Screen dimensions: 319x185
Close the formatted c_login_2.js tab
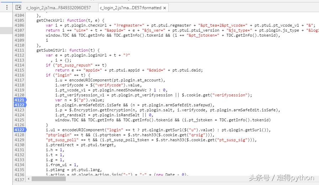tap(165, 7)
